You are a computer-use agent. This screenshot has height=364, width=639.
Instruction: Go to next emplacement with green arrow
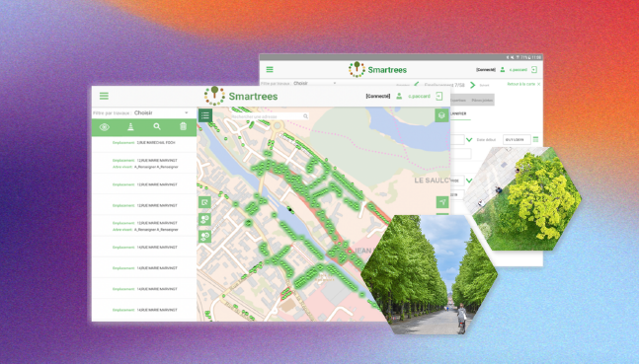[472, 85]
